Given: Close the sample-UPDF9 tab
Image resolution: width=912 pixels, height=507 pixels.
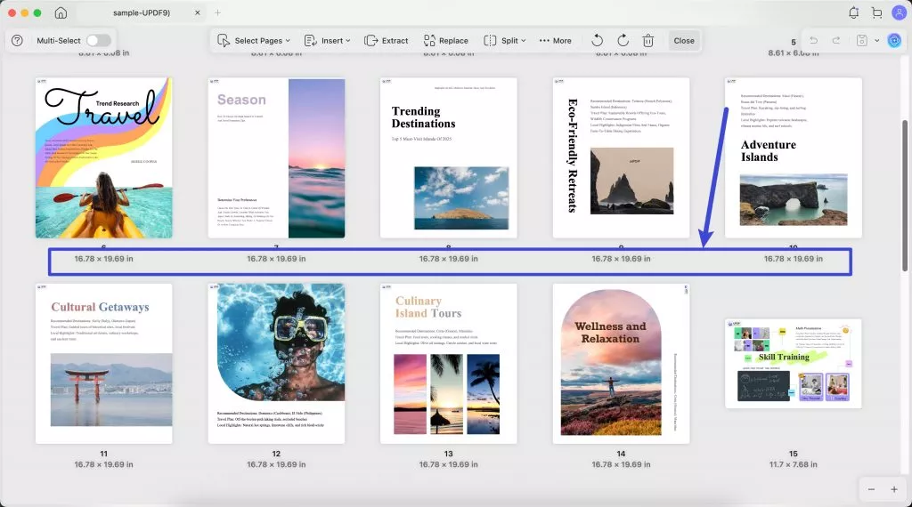Looking at the screenshot, I should click(197, 12).
